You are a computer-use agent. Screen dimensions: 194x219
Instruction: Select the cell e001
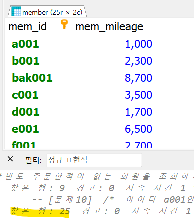point(38,129)
